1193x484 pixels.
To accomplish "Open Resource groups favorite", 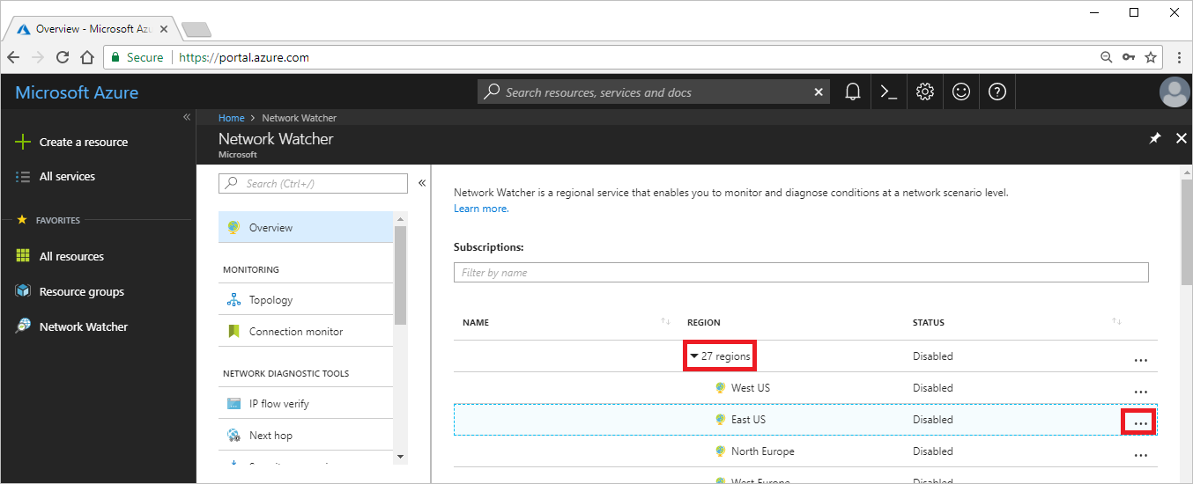I will 81,291.
